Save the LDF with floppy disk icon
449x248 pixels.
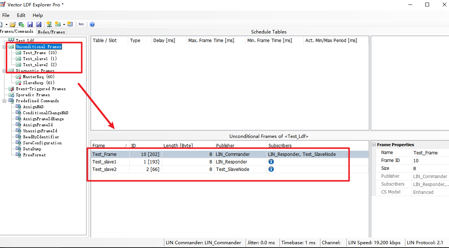(x=30, y=24)
